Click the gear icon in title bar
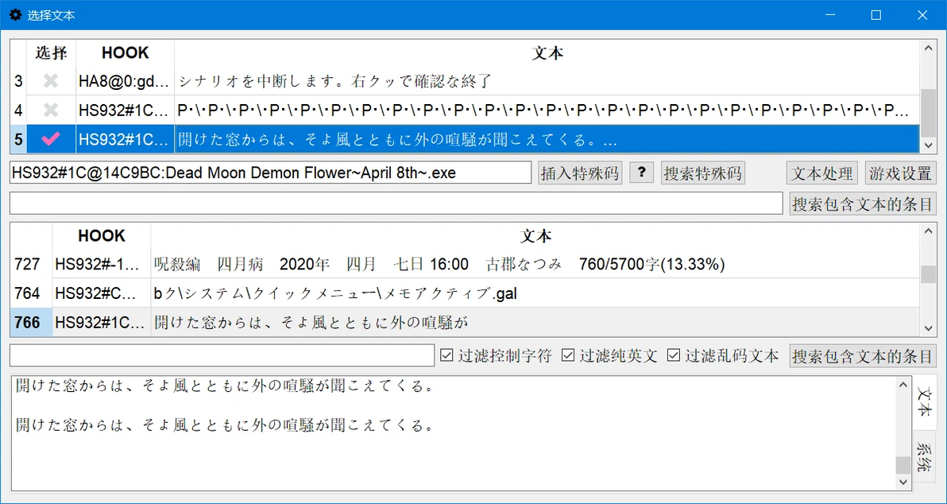947x504 pixels. 15,15
